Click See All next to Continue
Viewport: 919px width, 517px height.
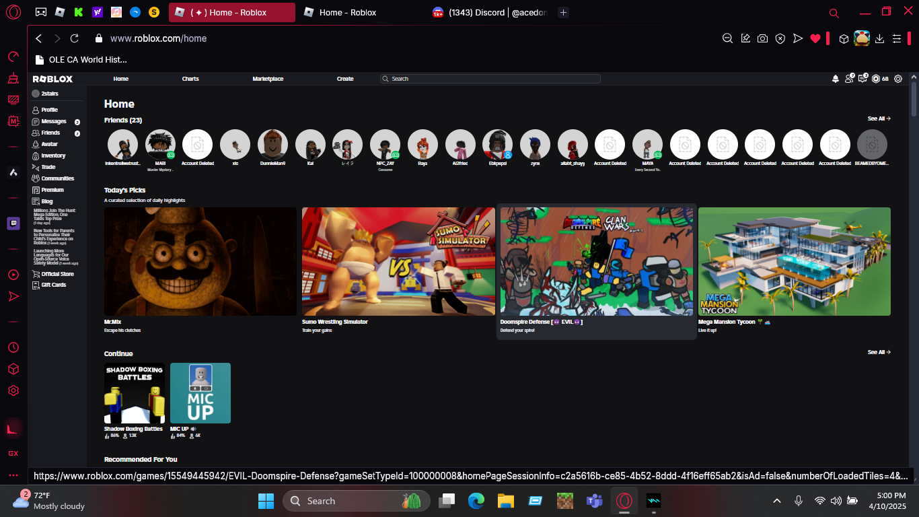tap(879, 352)
